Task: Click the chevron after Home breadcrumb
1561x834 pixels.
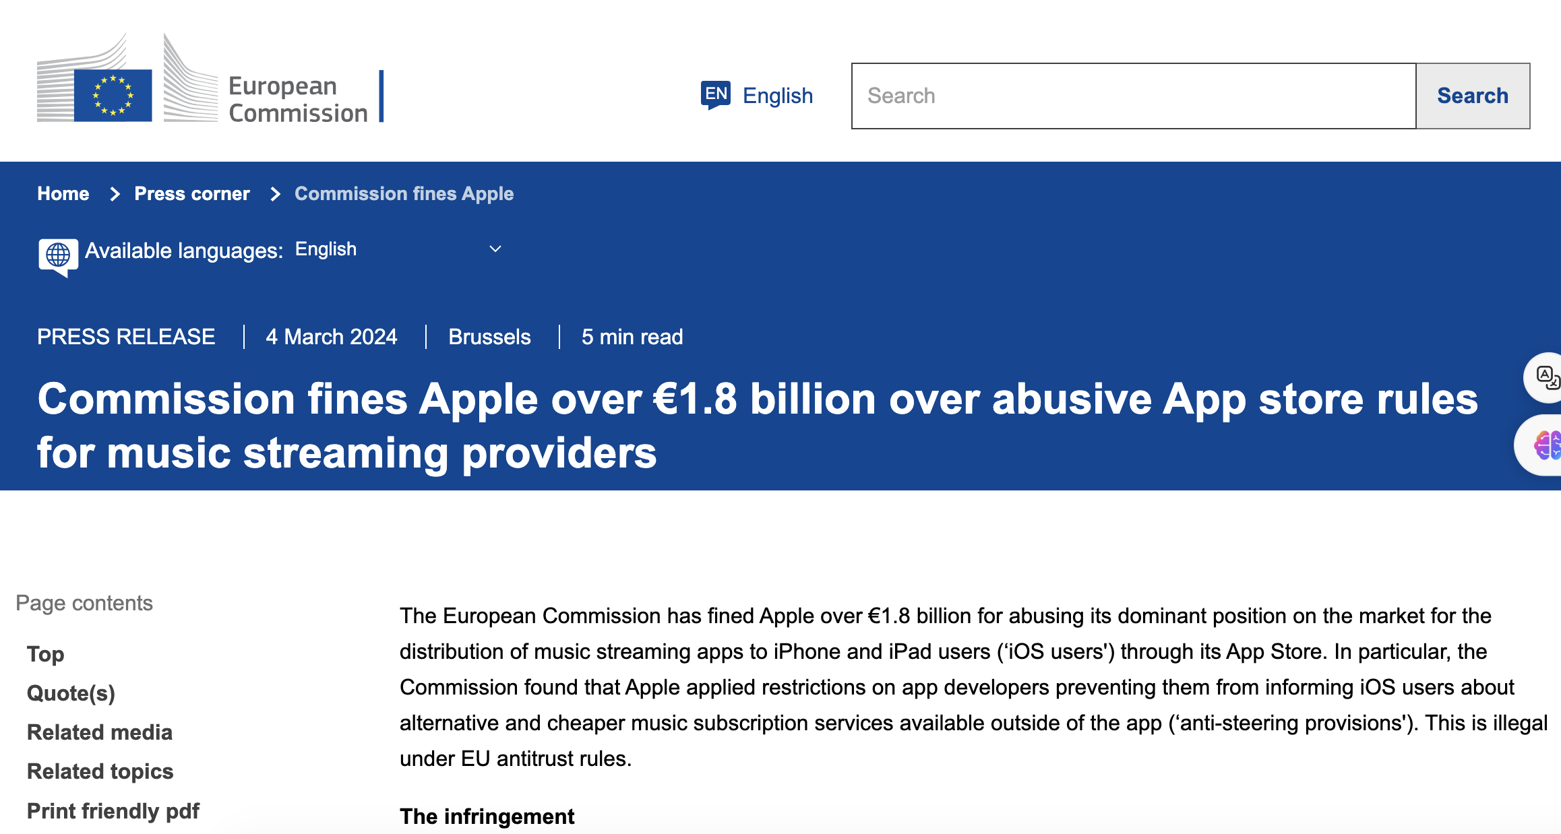Action: point(115,194)
